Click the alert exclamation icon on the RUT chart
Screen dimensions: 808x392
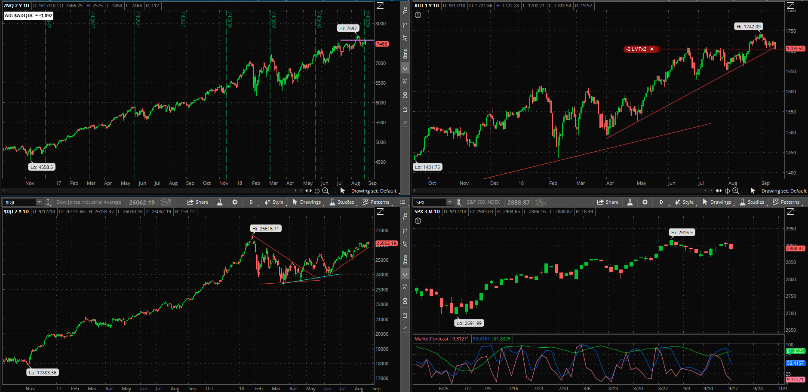point(418,15)
